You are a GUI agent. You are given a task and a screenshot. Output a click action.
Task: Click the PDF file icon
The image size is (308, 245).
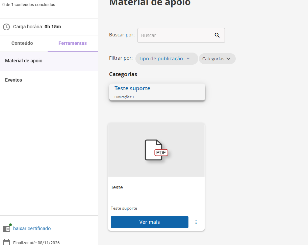click(x=156, y=150)
